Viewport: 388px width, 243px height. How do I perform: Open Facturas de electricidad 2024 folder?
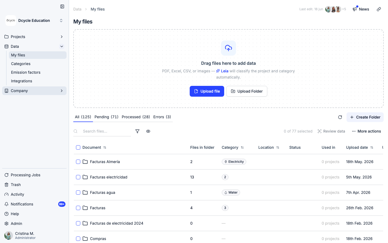click(117, 223)
